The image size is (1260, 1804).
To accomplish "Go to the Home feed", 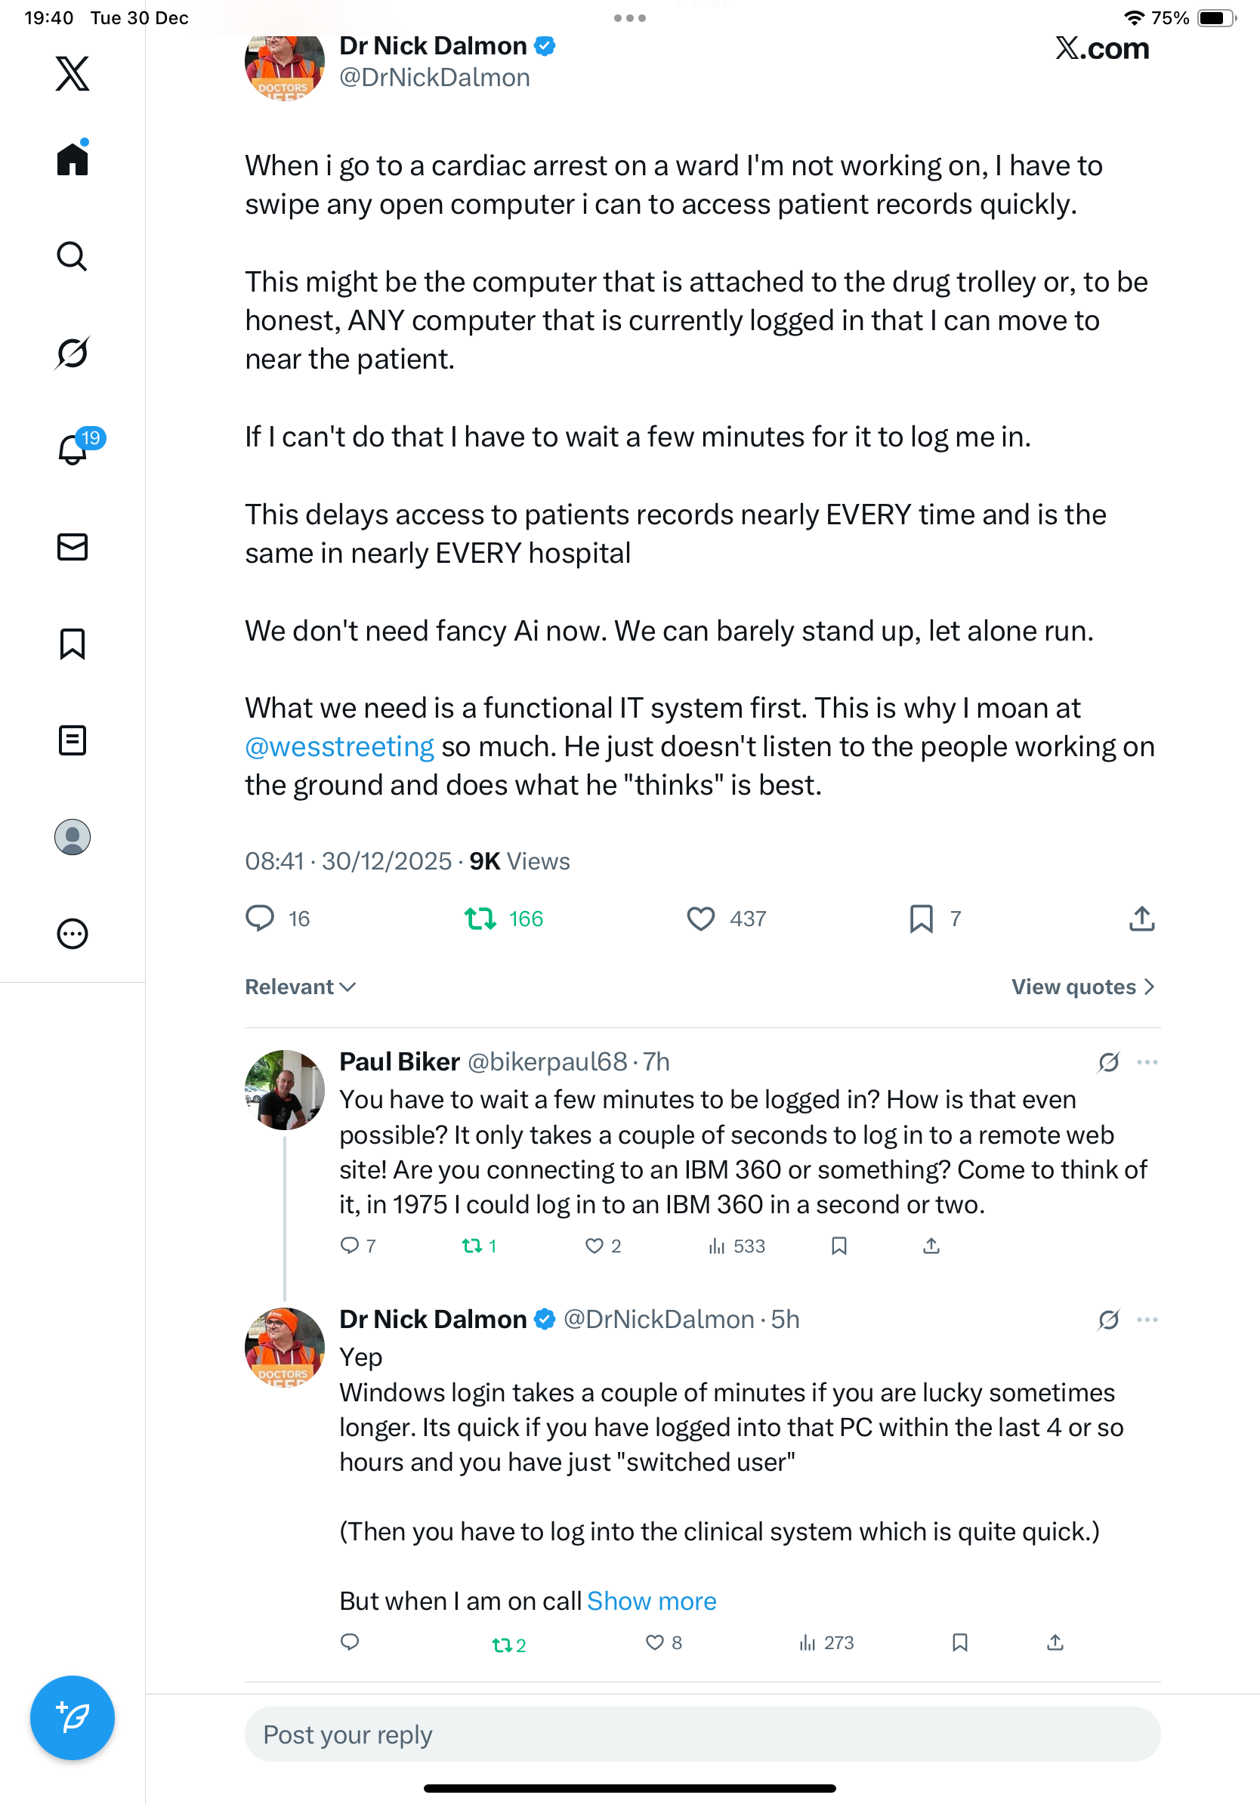I will point(73,159).
